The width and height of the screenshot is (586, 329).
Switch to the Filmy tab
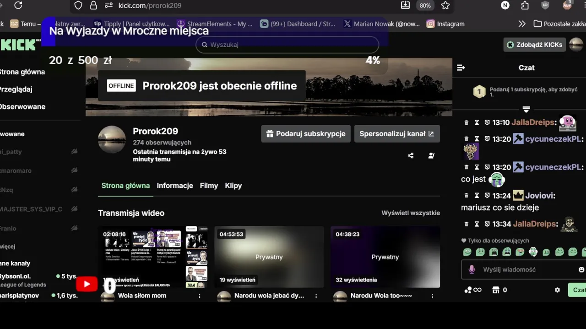[x=209, y=186]
